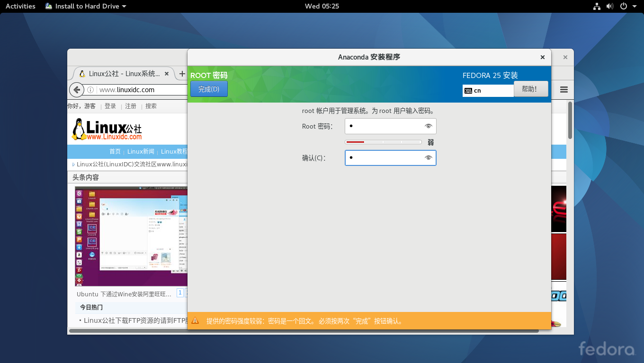Viewport: 644px width, 363px height.
Task: Open the power menu icon
Action: (x=624, y=6)
